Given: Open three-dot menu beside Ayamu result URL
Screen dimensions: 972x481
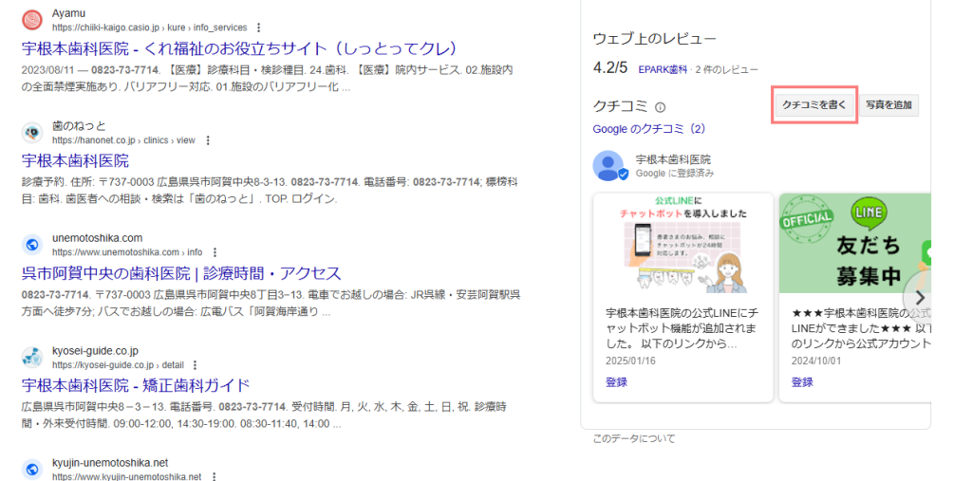Looking at the screenshot, I should [259, 28].
